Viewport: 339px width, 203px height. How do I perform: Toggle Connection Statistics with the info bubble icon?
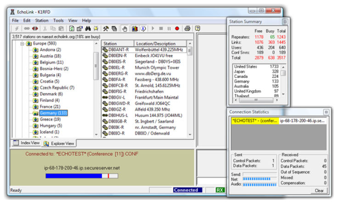tap(143, 28)
